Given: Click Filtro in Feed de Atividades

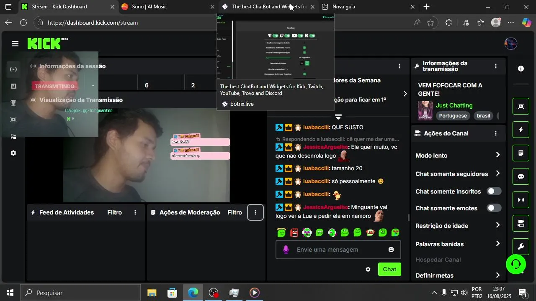Looking at the screenshot, I should [x=114, y=212].
